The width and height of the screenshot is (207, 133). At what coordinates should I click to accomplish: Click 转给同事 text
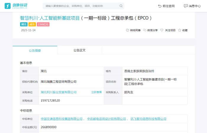click(x=135, y=30)
